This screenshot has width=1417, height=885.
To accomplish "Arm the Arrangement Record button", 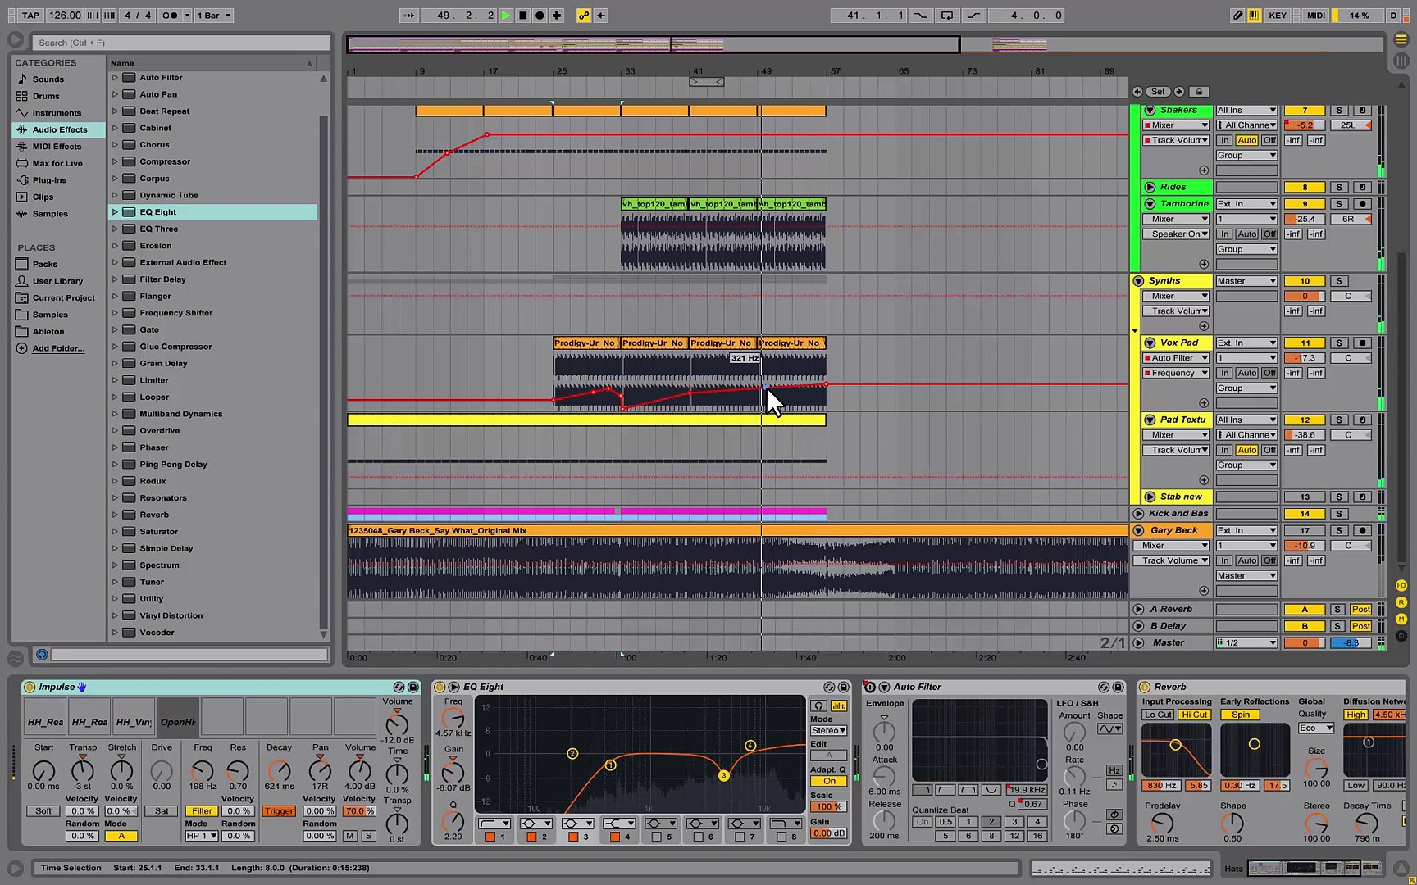I will (x=540, y=16).
